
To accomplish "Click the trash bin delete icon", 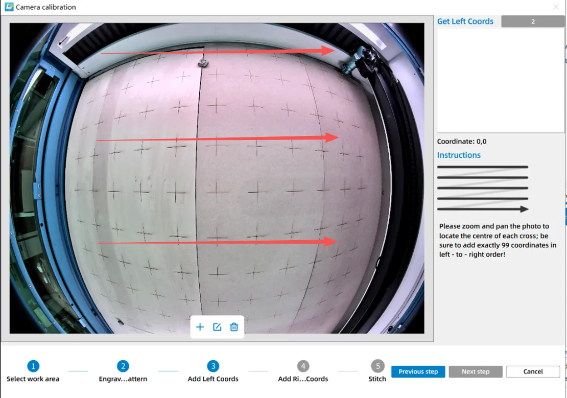I will 234,327.
